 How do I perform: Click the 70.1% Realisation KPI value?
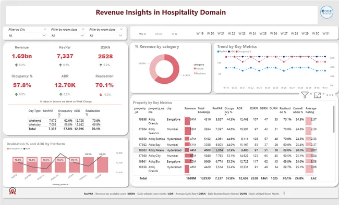point(104,85)
